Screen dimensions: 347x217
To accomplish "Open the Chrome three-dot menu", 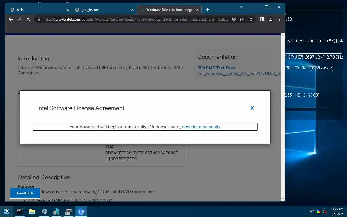I will click(x=279, y=19).
